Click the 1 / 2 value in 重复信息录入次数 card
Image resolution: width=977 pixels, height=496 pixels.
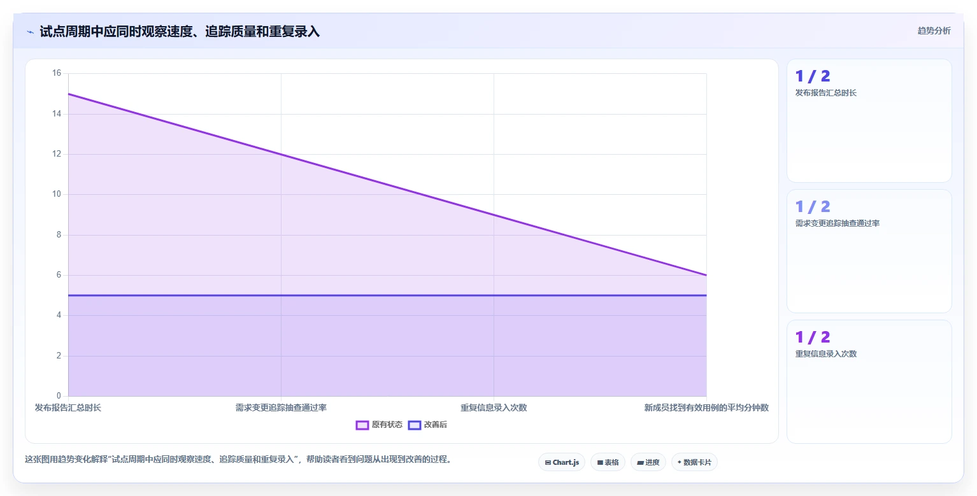(813, 337)
